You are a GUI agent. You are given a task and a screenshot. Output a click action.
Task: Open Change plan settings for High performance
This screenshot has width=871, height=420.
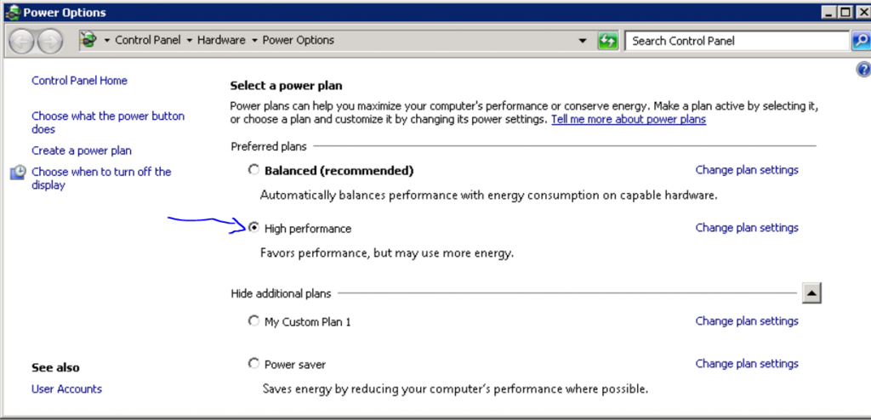(x=746, y=228)
